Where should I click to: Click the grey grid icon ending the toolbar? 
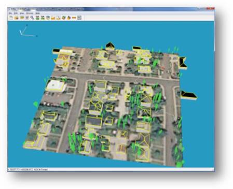(x=79, y=18)
